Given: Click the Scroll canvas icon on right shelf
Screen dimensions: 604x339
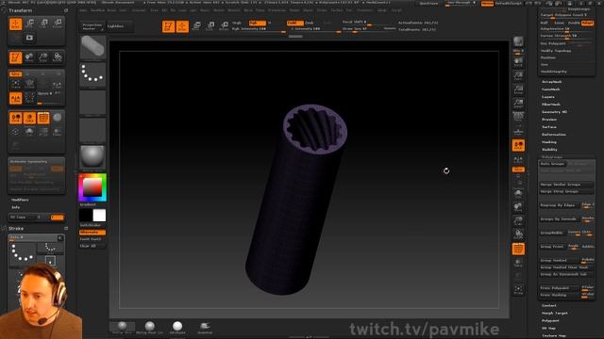Looking at the screenshot, I should 518,62.
